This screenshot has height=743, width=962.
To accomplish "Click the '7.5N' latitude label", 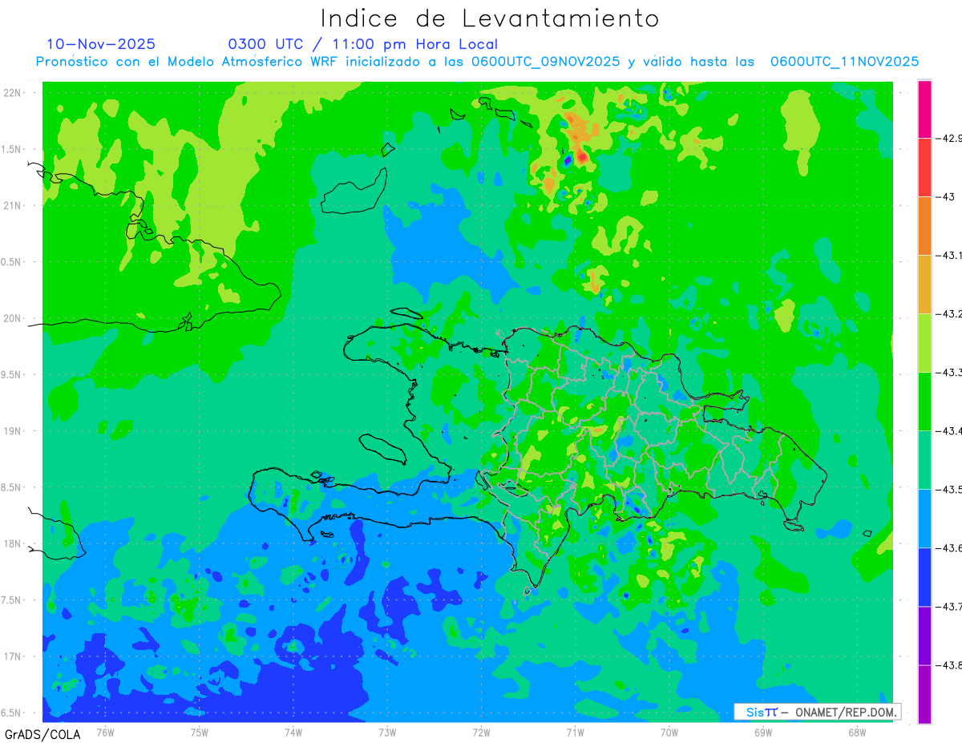I will pos(12,600).
